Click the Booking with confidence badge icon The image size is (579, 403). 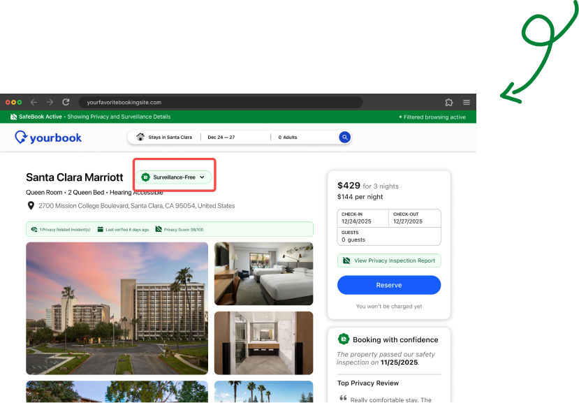[344, 339]
